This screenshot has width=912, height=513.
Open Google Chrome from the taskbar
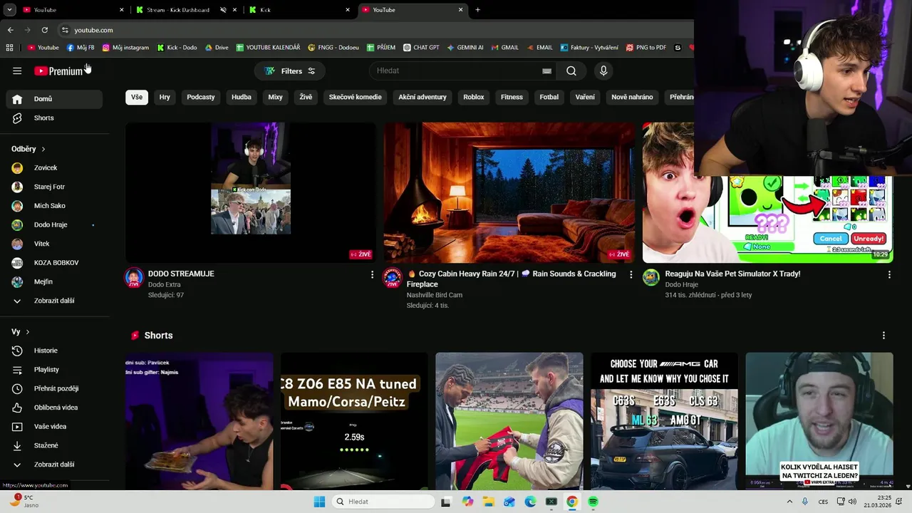[571, 502]
